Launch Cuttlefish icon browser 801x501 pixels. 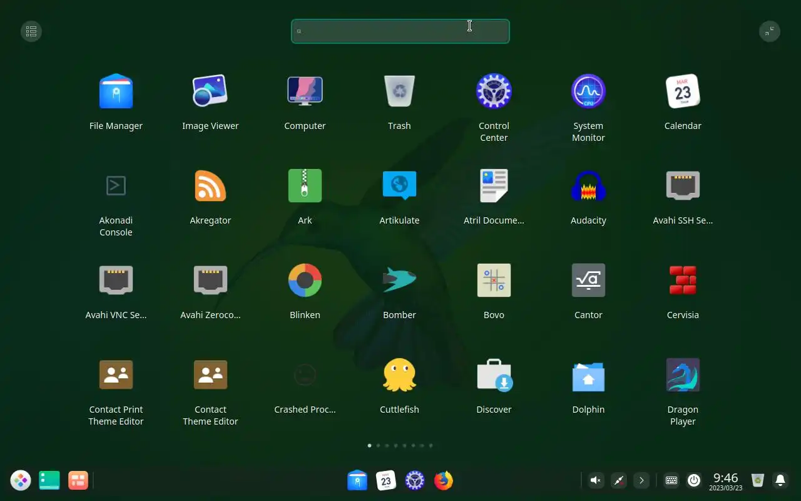coord(399,375)
